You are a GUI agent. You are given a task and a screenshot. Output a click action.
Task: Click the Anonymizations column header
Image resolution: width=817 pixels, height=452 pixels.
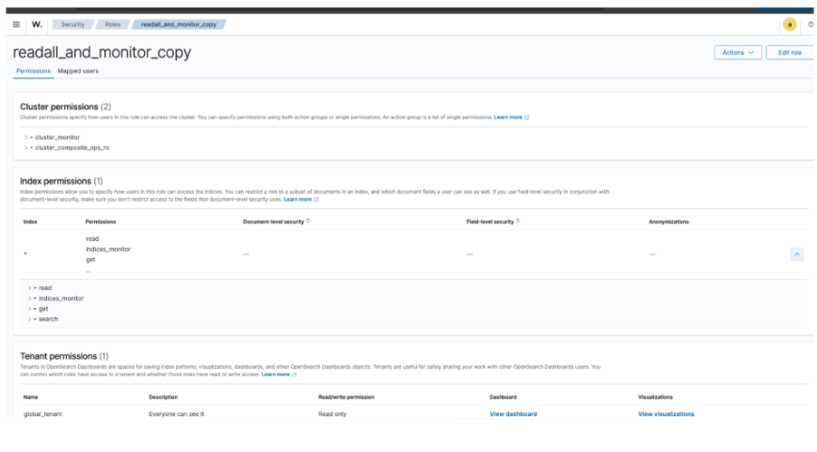(x=669, y=221)
